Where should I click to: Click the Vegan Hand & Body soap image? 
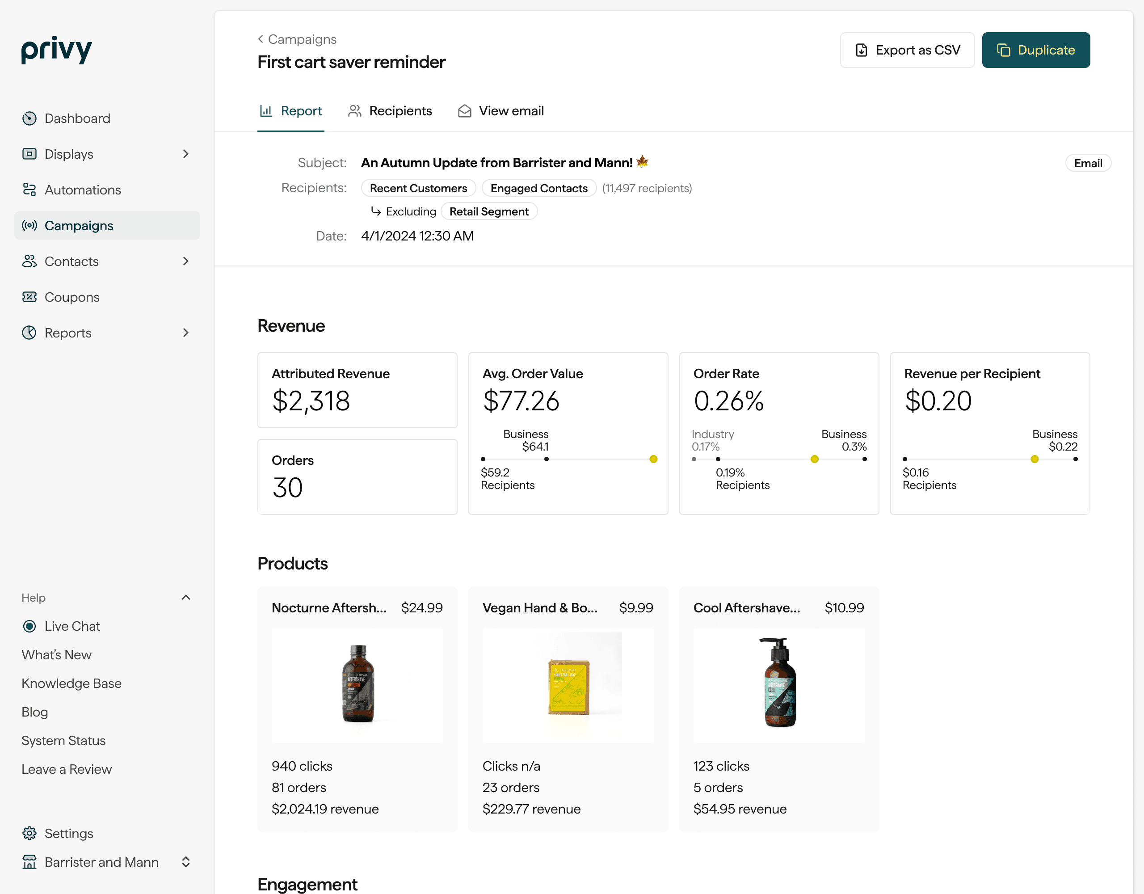click(568, 685)
